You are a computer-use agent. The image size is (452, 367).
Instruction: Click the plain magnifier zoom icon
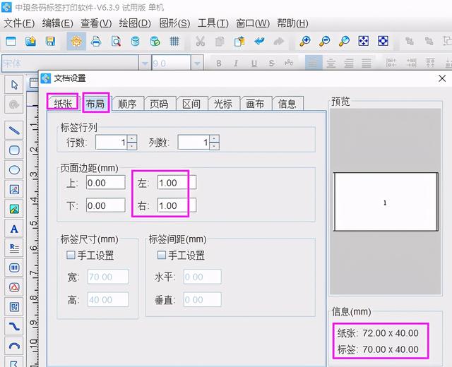point(344,41)
